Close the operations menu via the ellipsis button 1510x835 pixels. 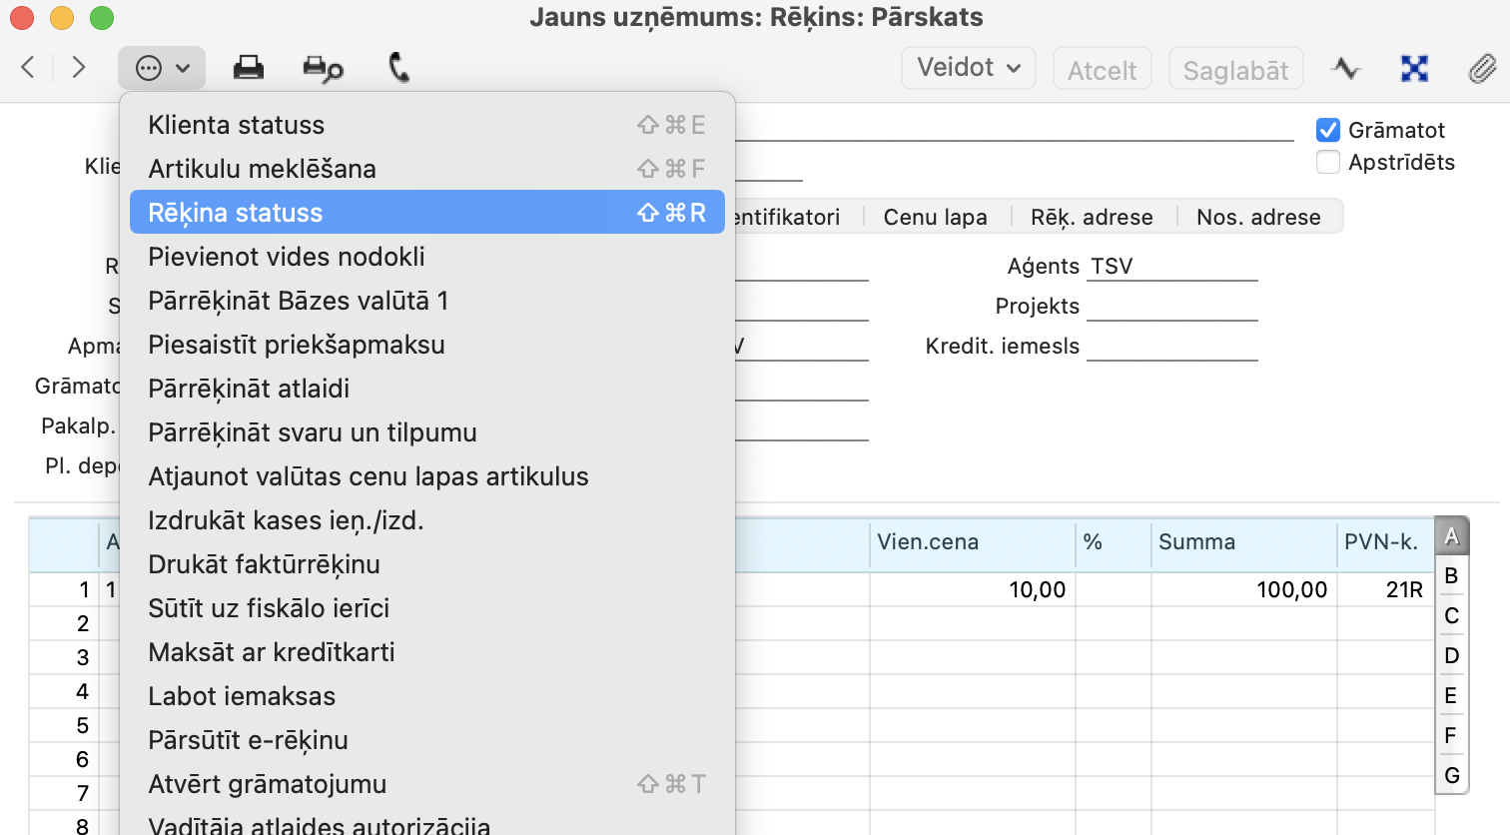pyautogui.click(x=162, y=68)
